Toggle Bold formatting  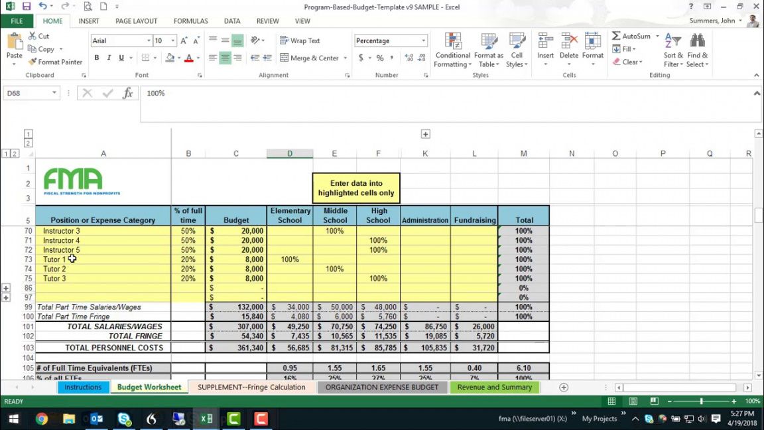coord(97,58)
